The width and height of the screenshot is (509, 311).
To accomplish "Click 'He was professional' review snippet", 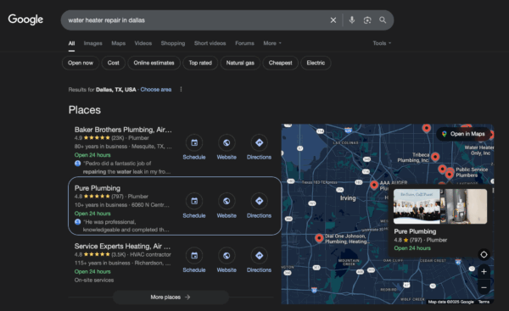I will tap(126, 225).
